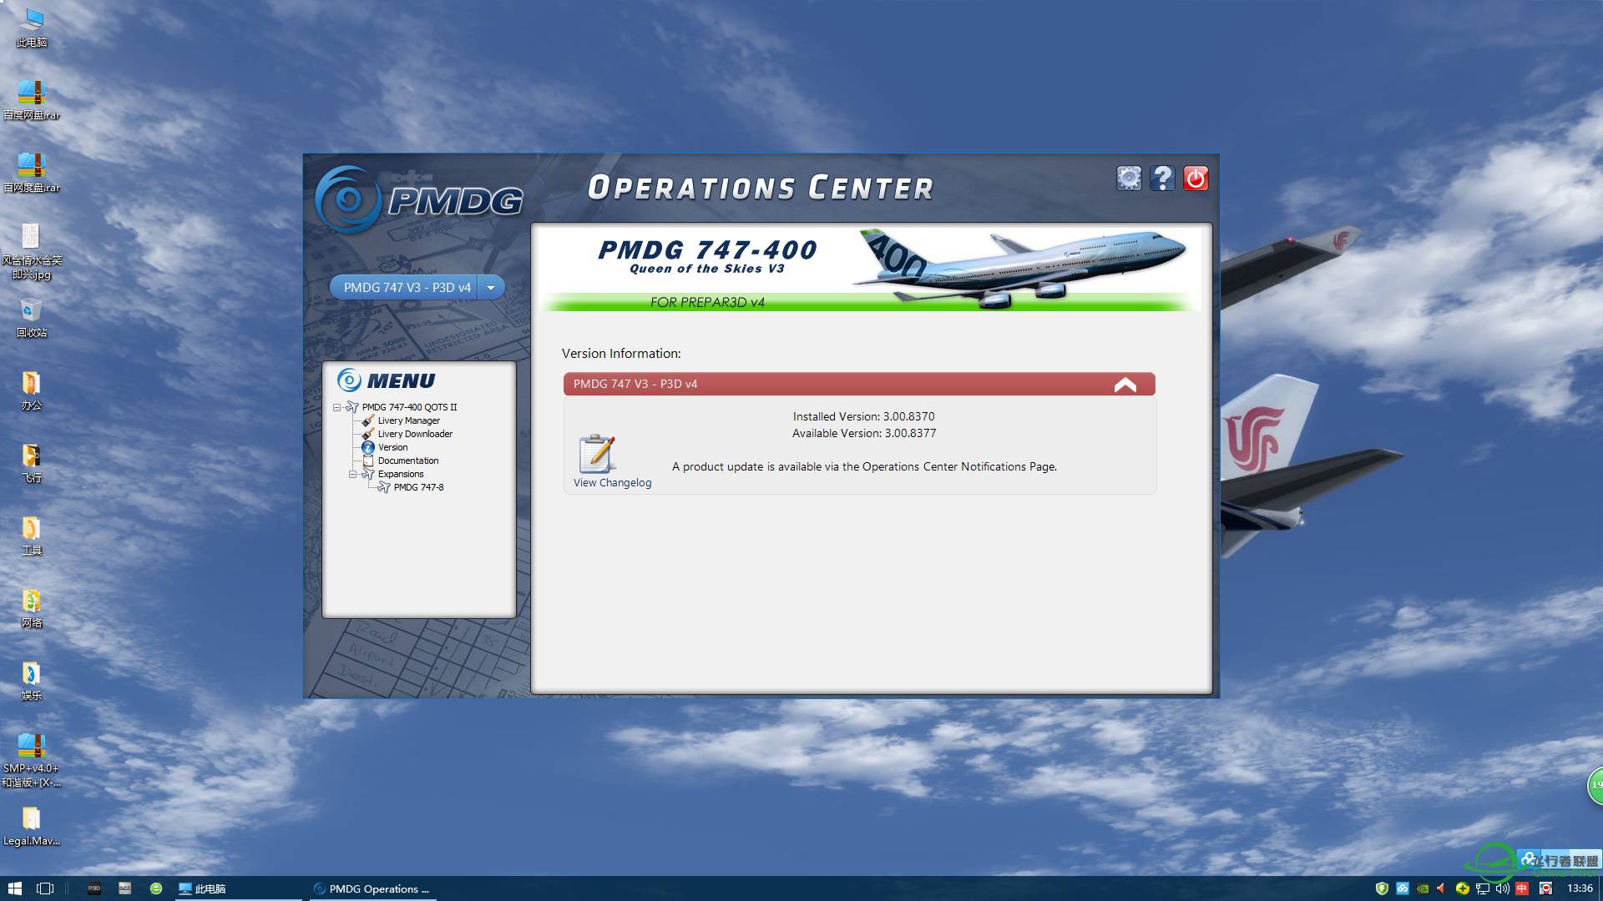Open the View Changelog link
The width and height of the screenshot is (1603, 901).
tap(612, 482)
